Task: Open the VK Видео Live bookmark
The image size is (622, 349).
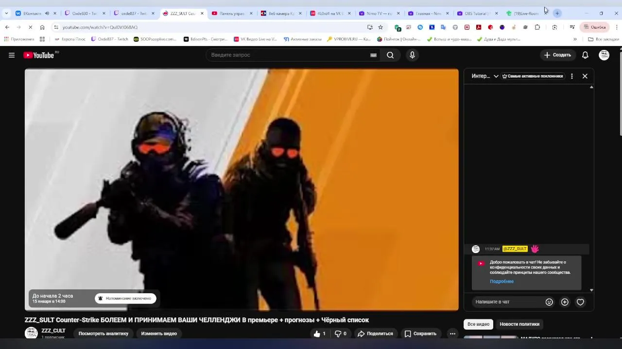Action: (x=255, y=39)
